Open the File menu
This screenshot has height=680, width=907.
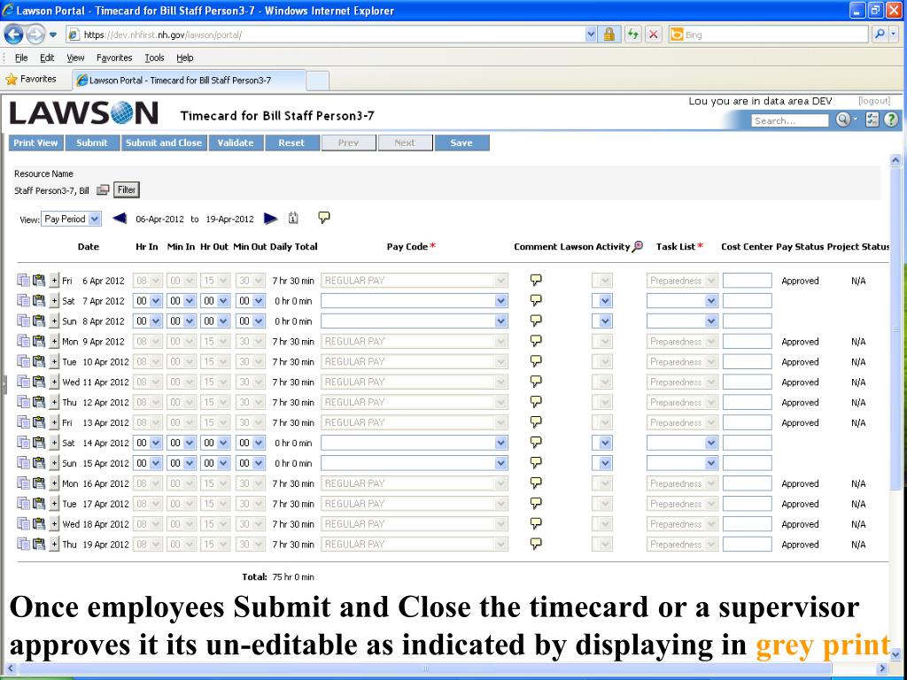point(21,58)
